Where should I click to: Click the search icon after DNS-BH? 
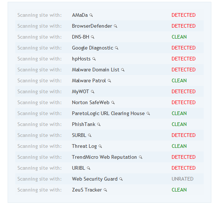[93, 37]
